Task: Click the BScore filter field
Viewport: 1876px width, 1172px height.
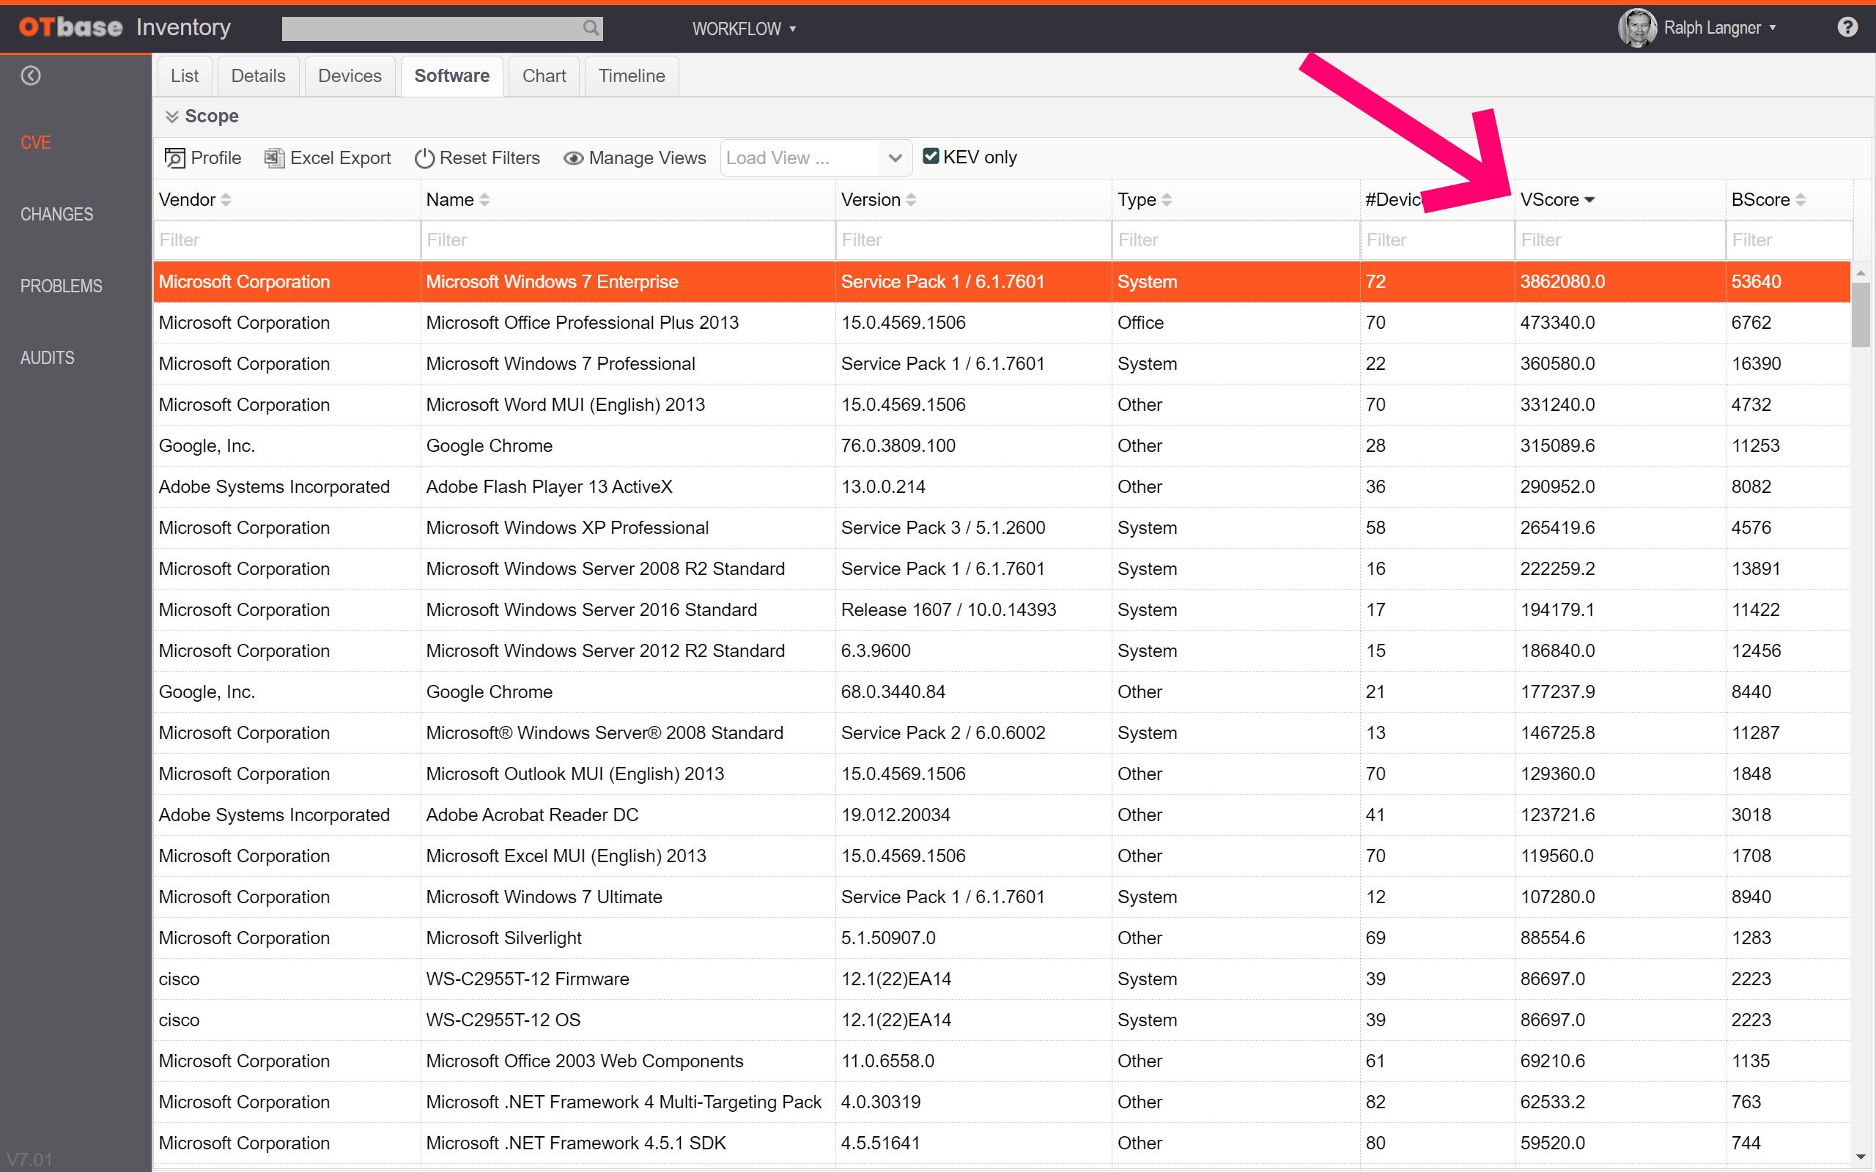Action: pyautogui.click(x=1790, y=240)
